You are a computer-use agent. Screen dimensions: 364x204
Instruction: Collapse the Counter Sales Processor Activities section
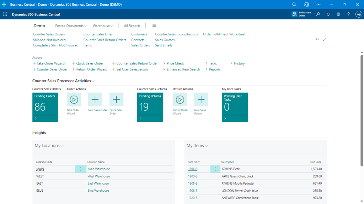click(x=92, y=81)
